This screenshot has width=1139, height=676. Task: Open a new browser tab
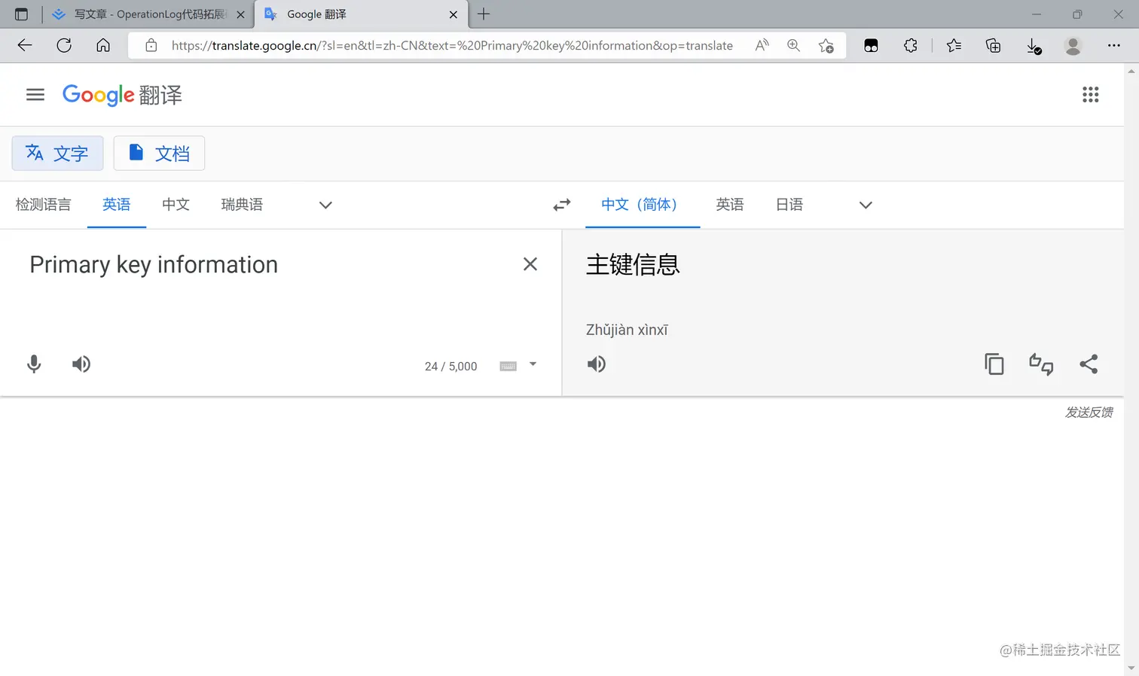pyautogui.click(x=484, y=14)
